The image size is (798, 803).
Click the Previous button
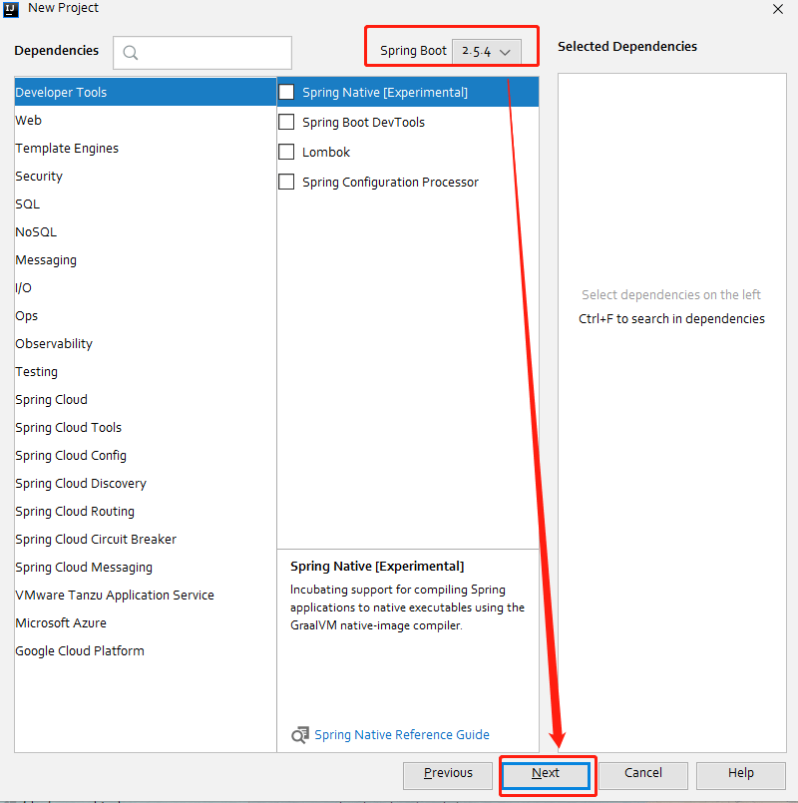click(448, 775)
